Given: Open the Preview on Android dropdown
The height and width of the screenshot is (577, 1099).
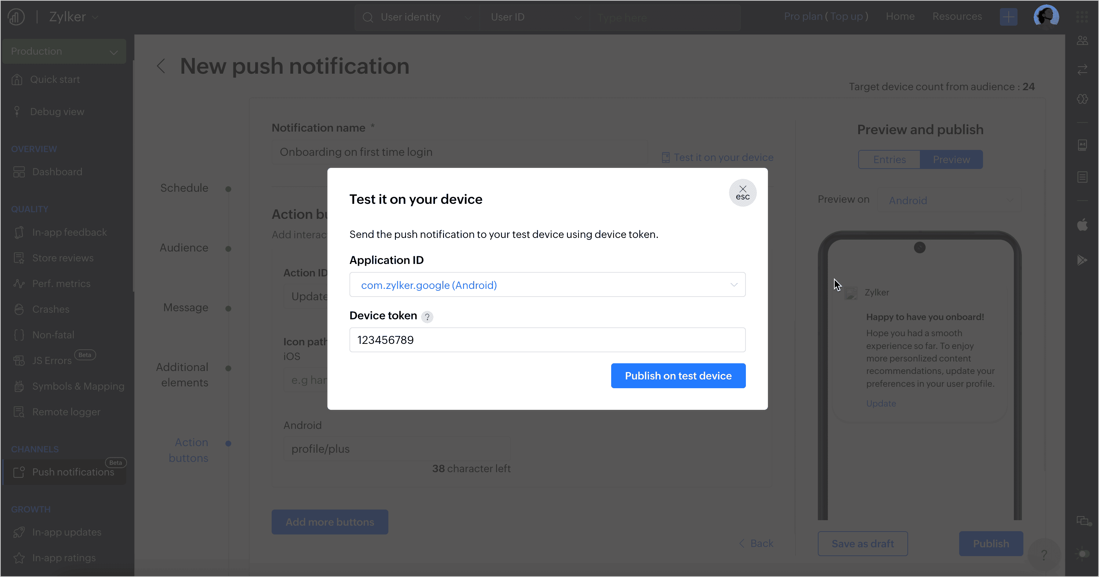Looking at the screenshot, I should coord(950,200).
